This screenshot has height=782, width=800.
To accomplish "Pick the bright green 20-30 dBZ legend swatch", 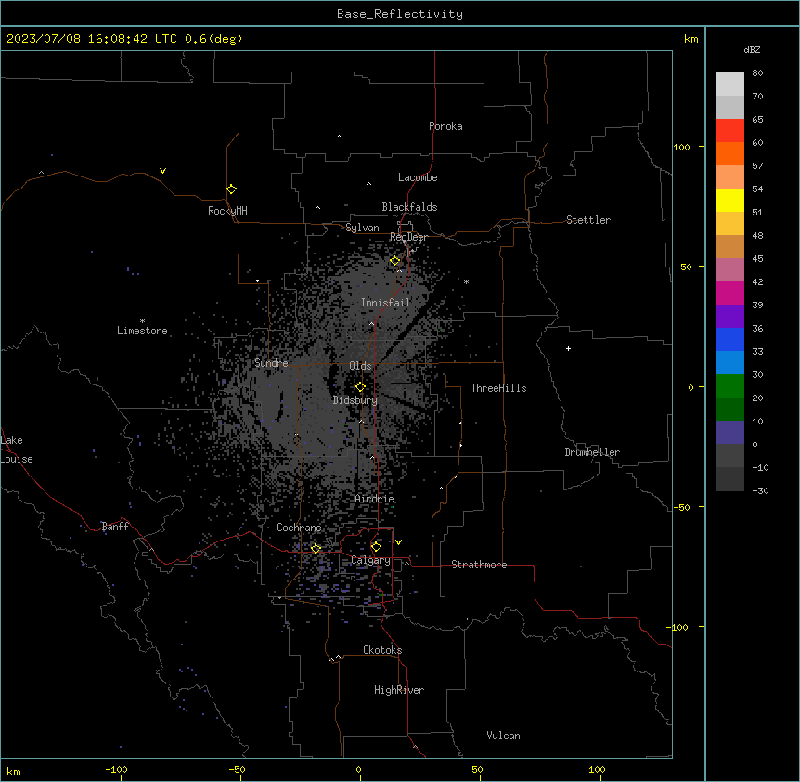I will (729, 386).
